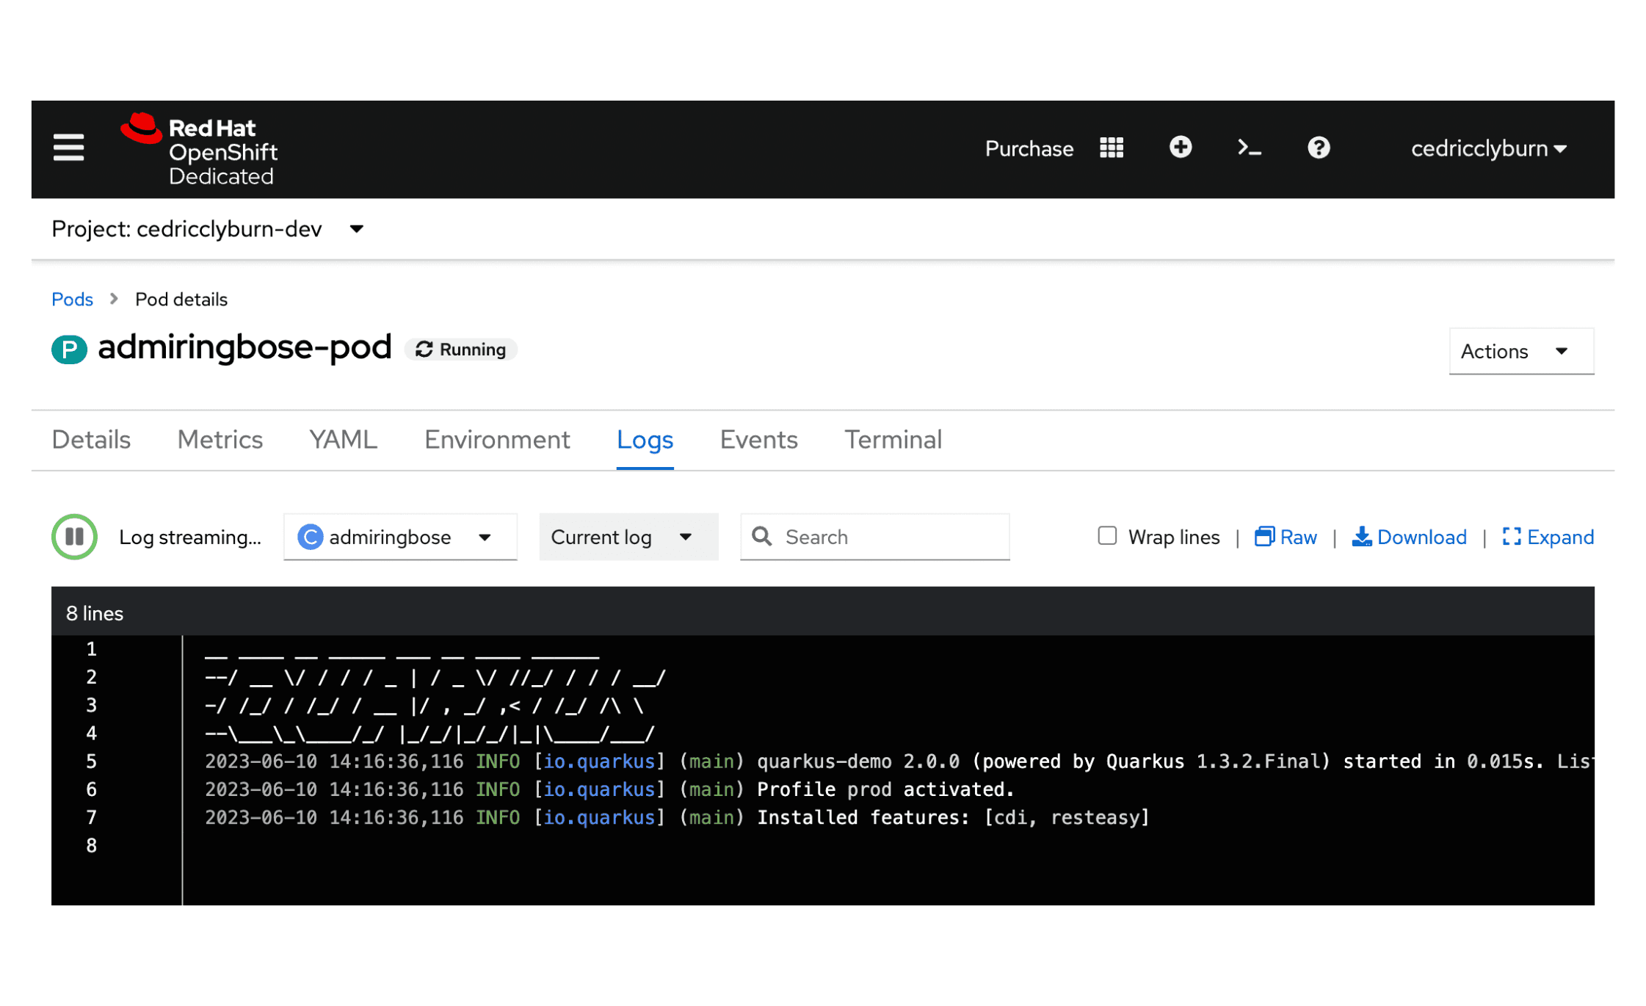Image resolution: width=1646 pixels, height=1006 pixels.
Task: Click the terminal command line icon
Action: [1250, 147]
